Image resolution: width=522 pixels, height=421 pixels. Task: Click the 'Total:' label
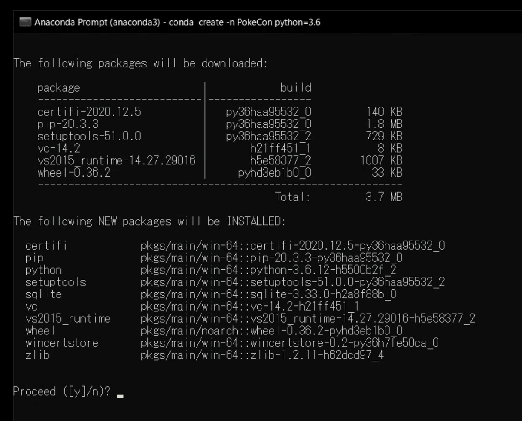[x=293, y=197]
